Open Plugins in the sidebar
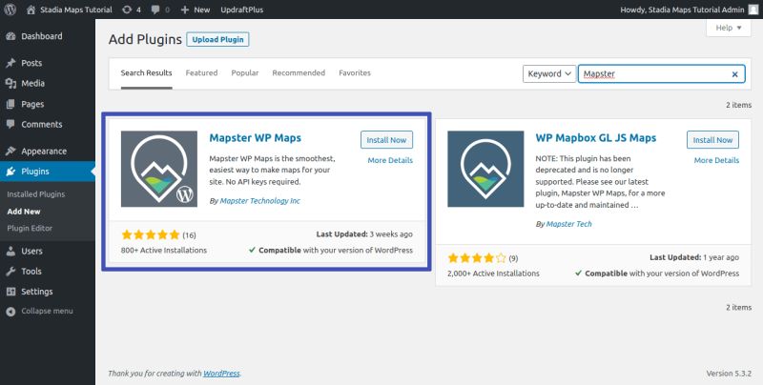 coord(47,172)
